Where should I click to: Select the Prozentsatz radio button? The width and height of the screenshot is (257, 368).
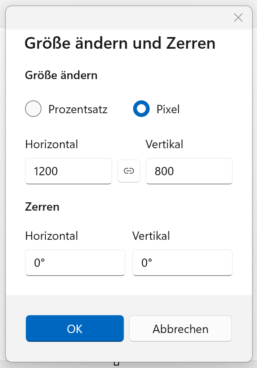tap(33, 109)
